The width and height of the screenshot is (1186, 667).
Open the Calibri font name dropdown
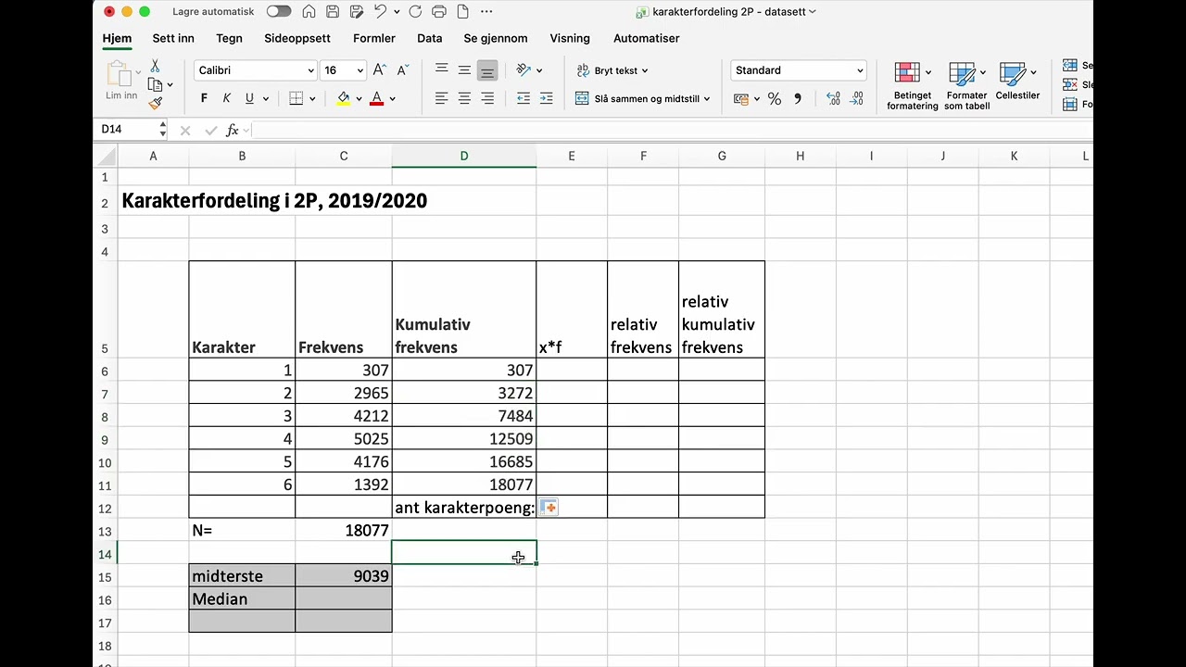(310, 70)
